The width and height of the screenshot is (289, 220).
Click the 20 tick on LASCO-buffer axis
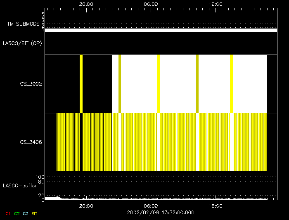[x=41, y=196]
